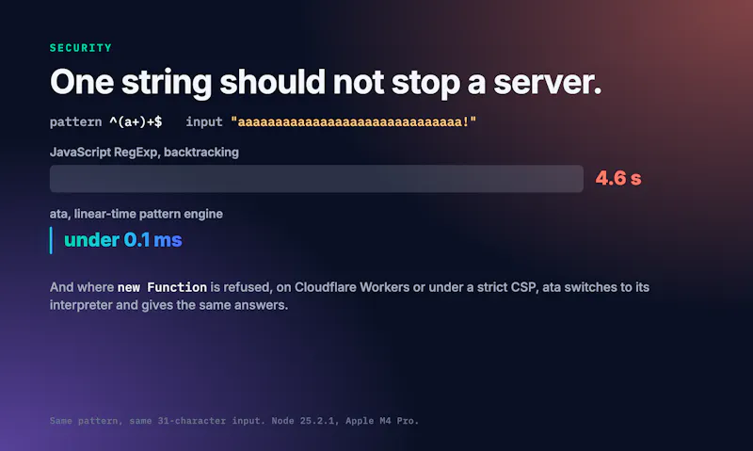753x451 pixels.
Task: Click the red '4.6 s' timing value
Action: (x=618, y=179)
